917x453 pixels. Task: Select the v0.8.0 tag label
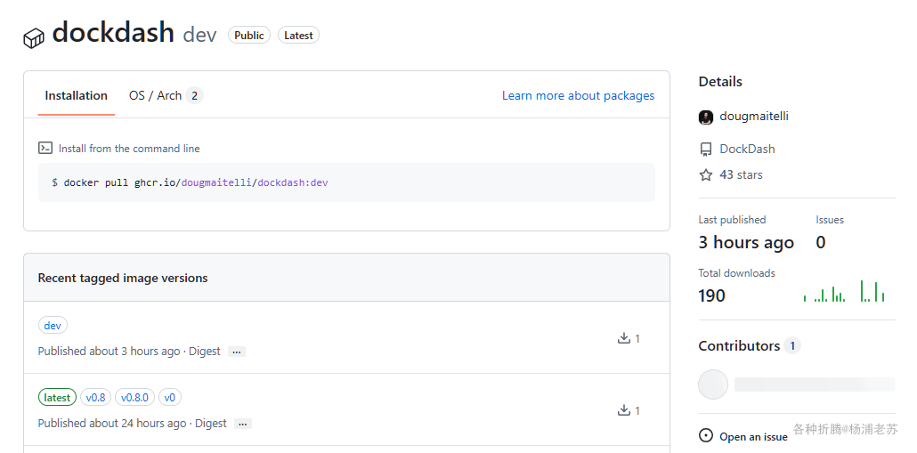pyautogui.click(x=134, y=398)
